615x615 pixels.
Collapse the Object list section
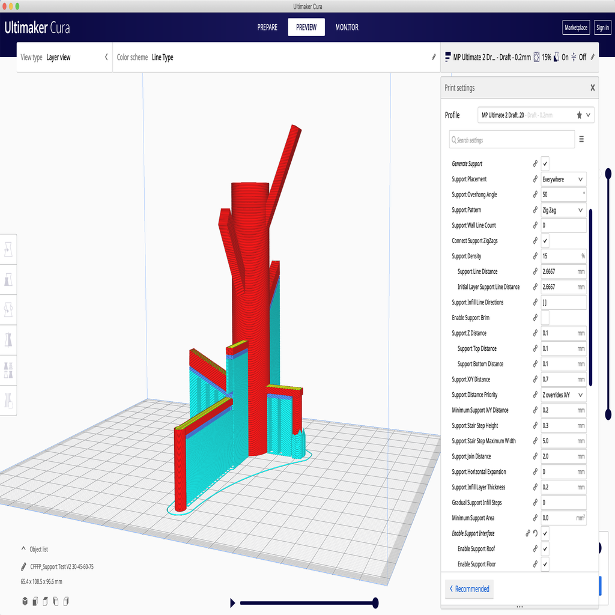click(23, 549)
